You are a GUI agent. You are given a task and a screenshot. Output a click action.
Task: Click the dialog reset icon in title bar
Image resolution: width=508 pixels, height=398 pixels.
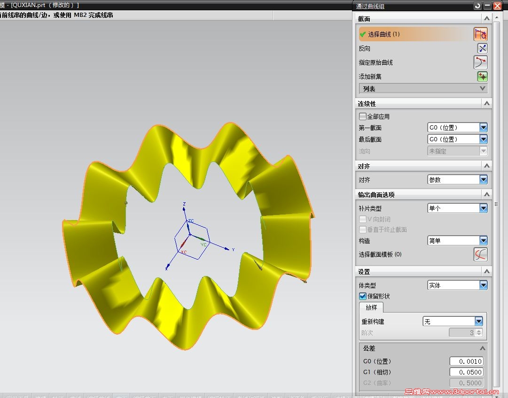477,6
